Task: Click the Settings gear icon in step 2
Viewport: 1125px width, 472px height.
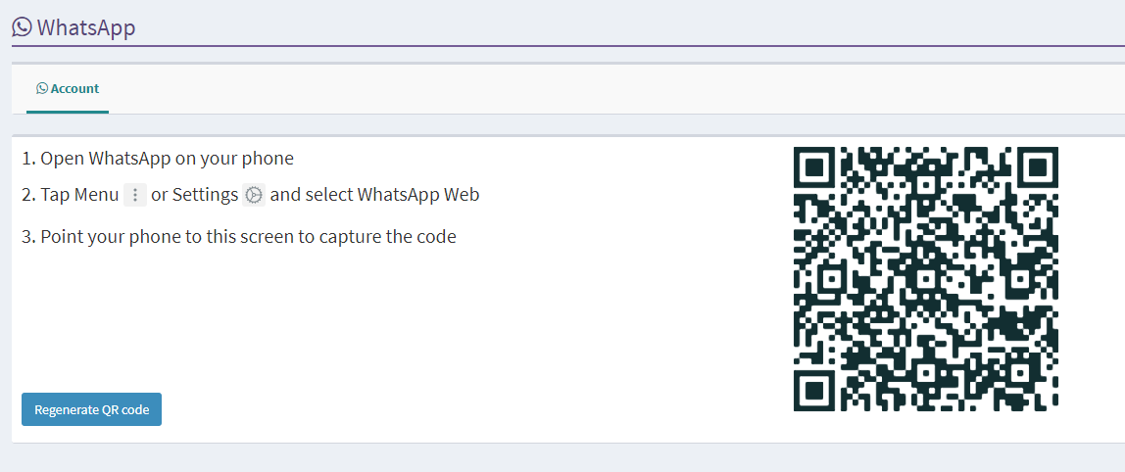Action: tap(254, 195)
